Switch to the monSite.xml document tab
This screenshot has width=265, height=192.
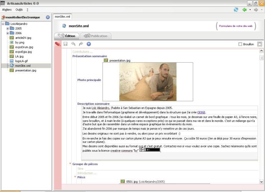click(62, 17)
